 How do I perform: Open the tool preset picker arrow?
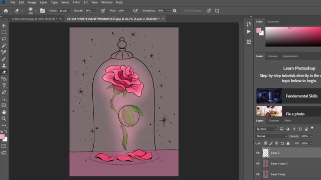tap(22, 11)
